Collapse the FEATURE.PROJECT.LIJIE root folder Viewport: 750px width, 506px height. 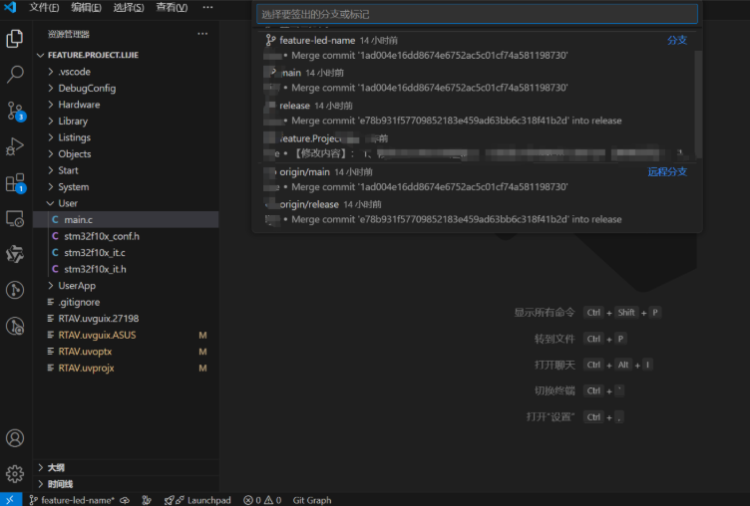(126, 55)
